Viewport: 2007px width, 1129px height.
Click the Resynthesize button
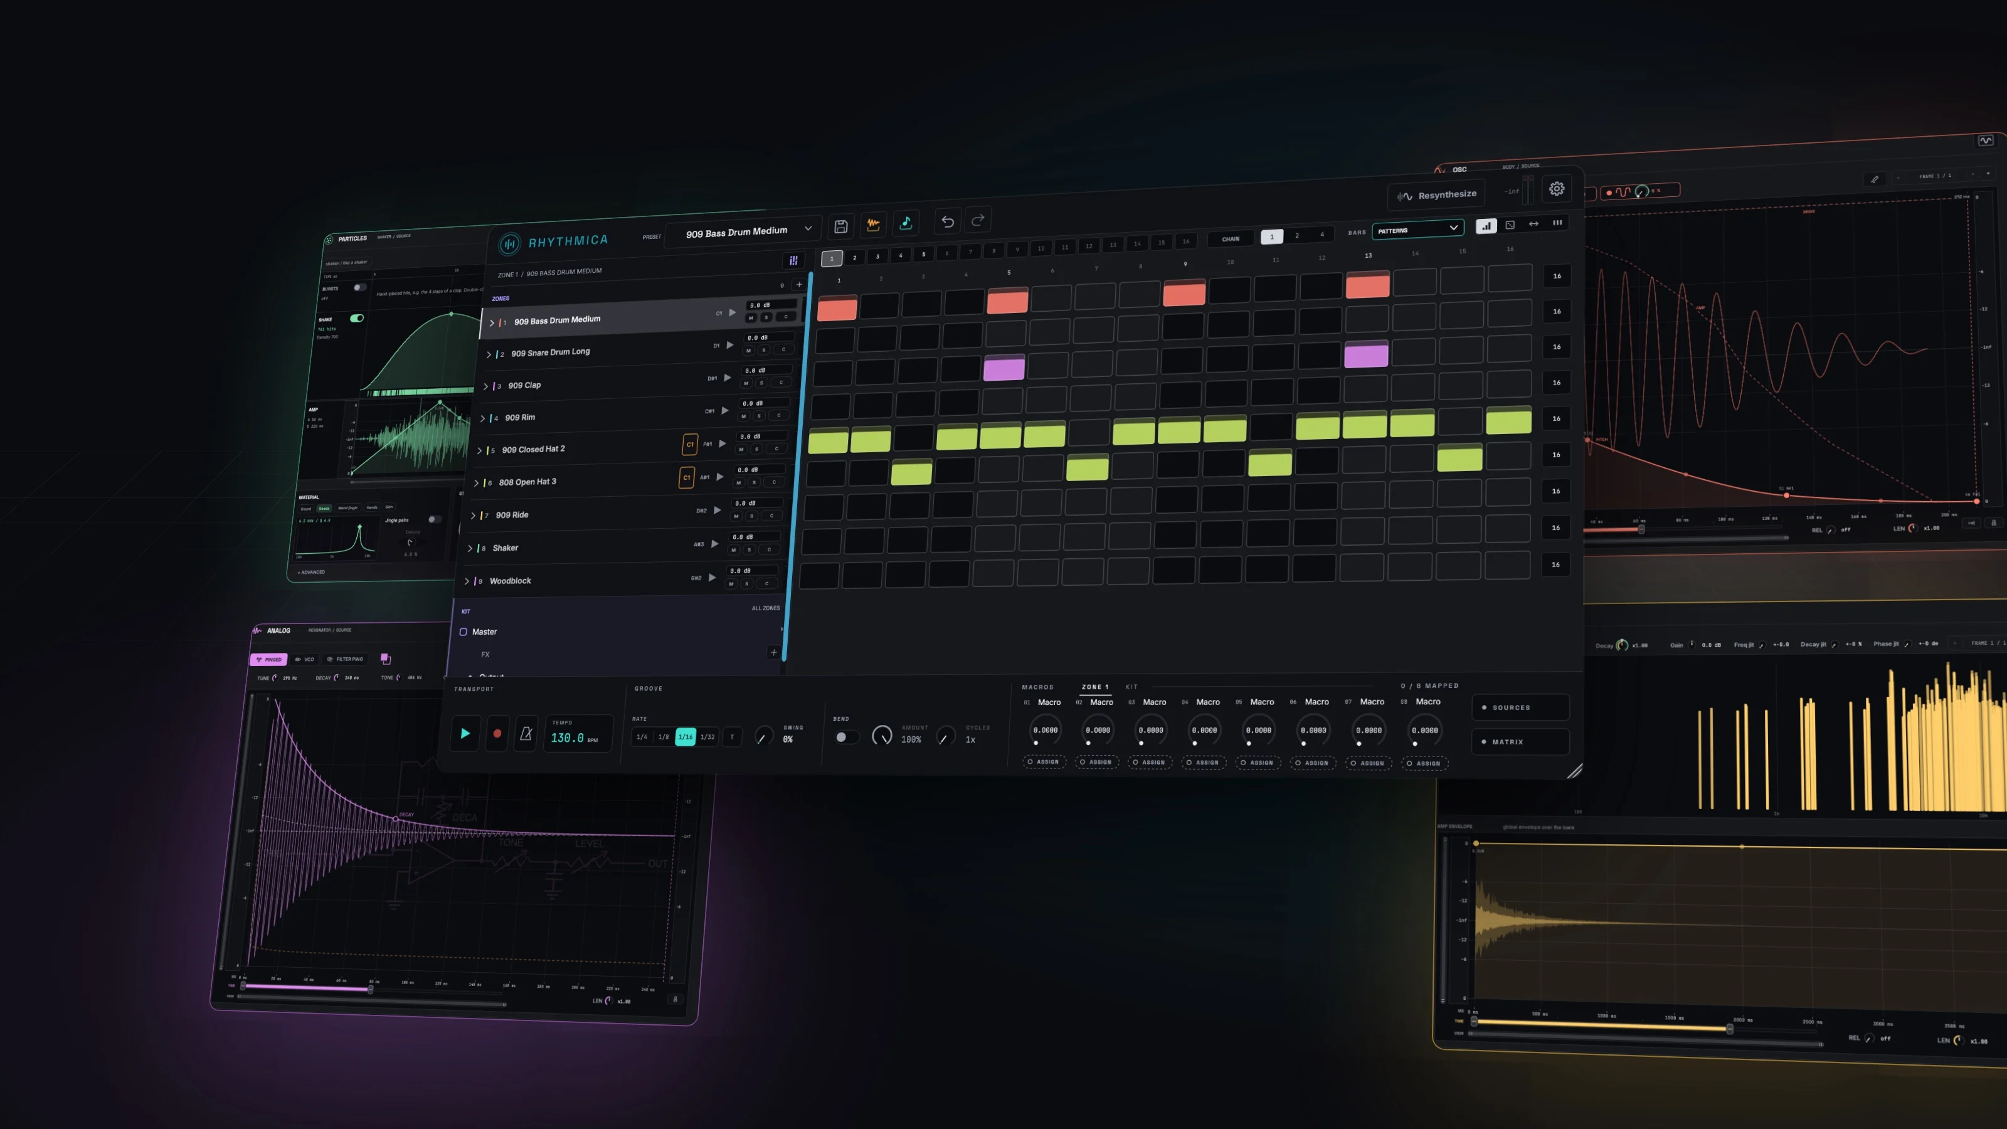(1437, 195)
